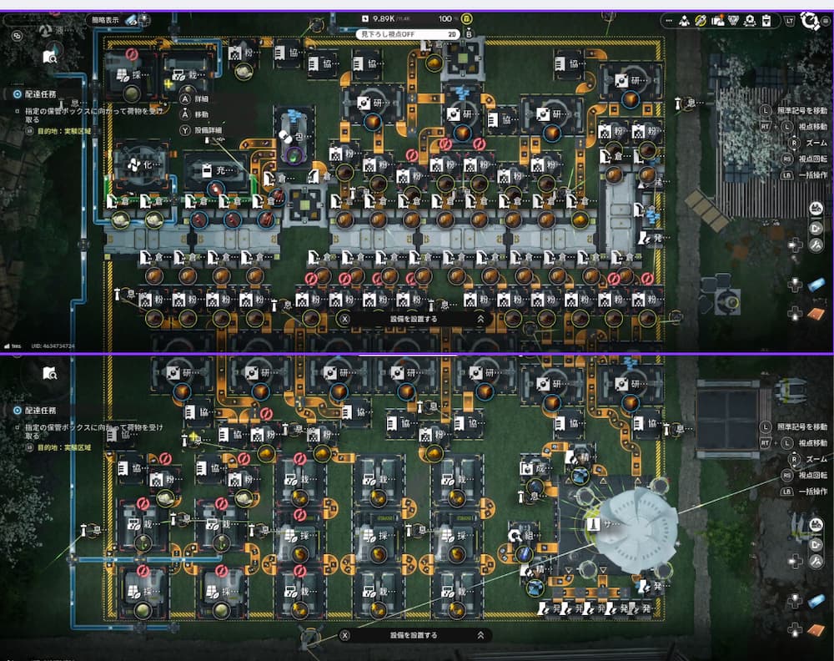834x661 pixels.
Task: Click 視点回転 hint in bottom screenshot
Action: tap(804, 475)
